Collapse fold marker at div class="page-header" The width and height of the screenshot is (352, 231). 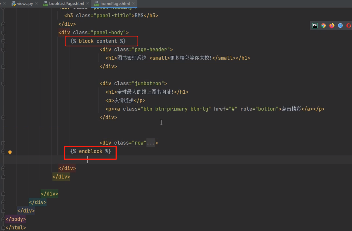(x=3, y=50)
